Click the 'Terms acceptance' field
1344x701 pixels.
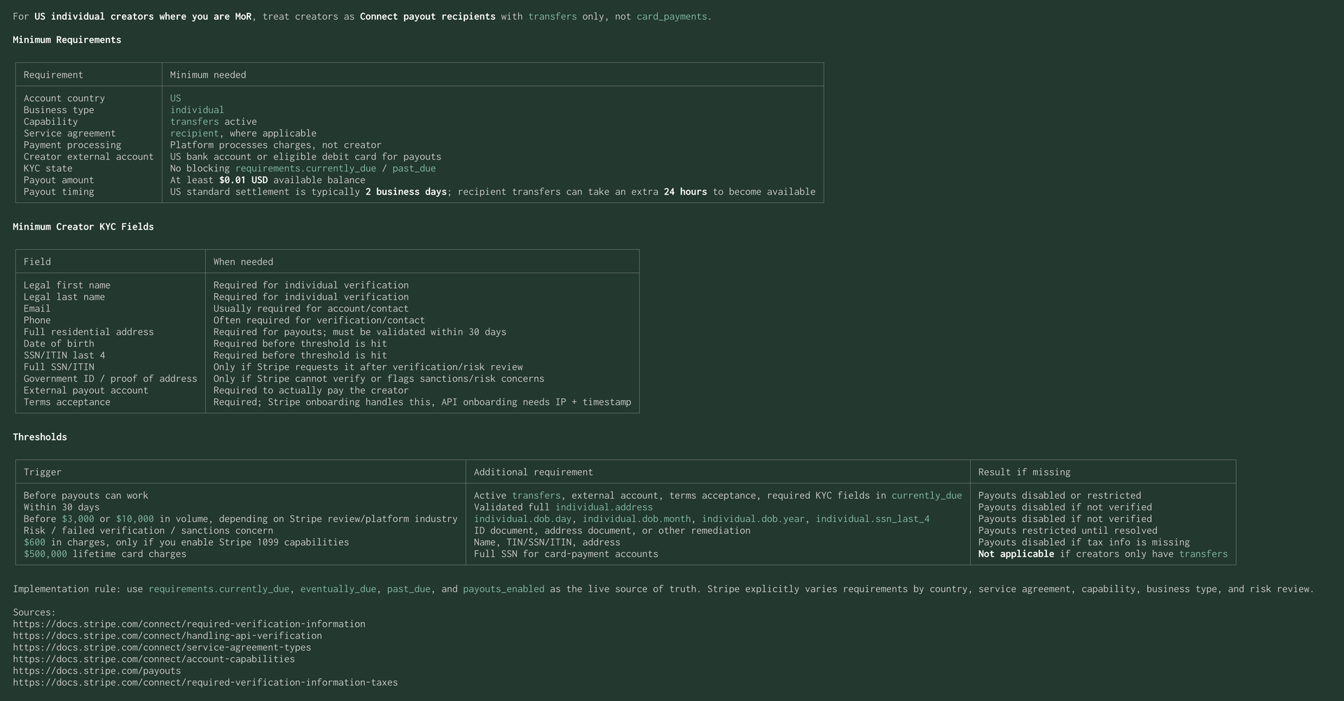pyautogui.click(x=67, y=402)
